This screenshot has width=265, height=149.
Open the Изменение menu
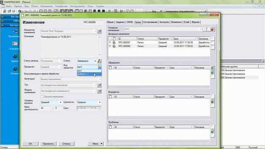pos(46,6)
